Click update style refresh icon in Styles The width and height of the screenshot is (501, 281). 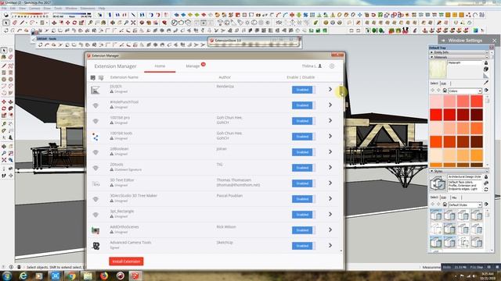pyautogui.click(x=486, y=190)
